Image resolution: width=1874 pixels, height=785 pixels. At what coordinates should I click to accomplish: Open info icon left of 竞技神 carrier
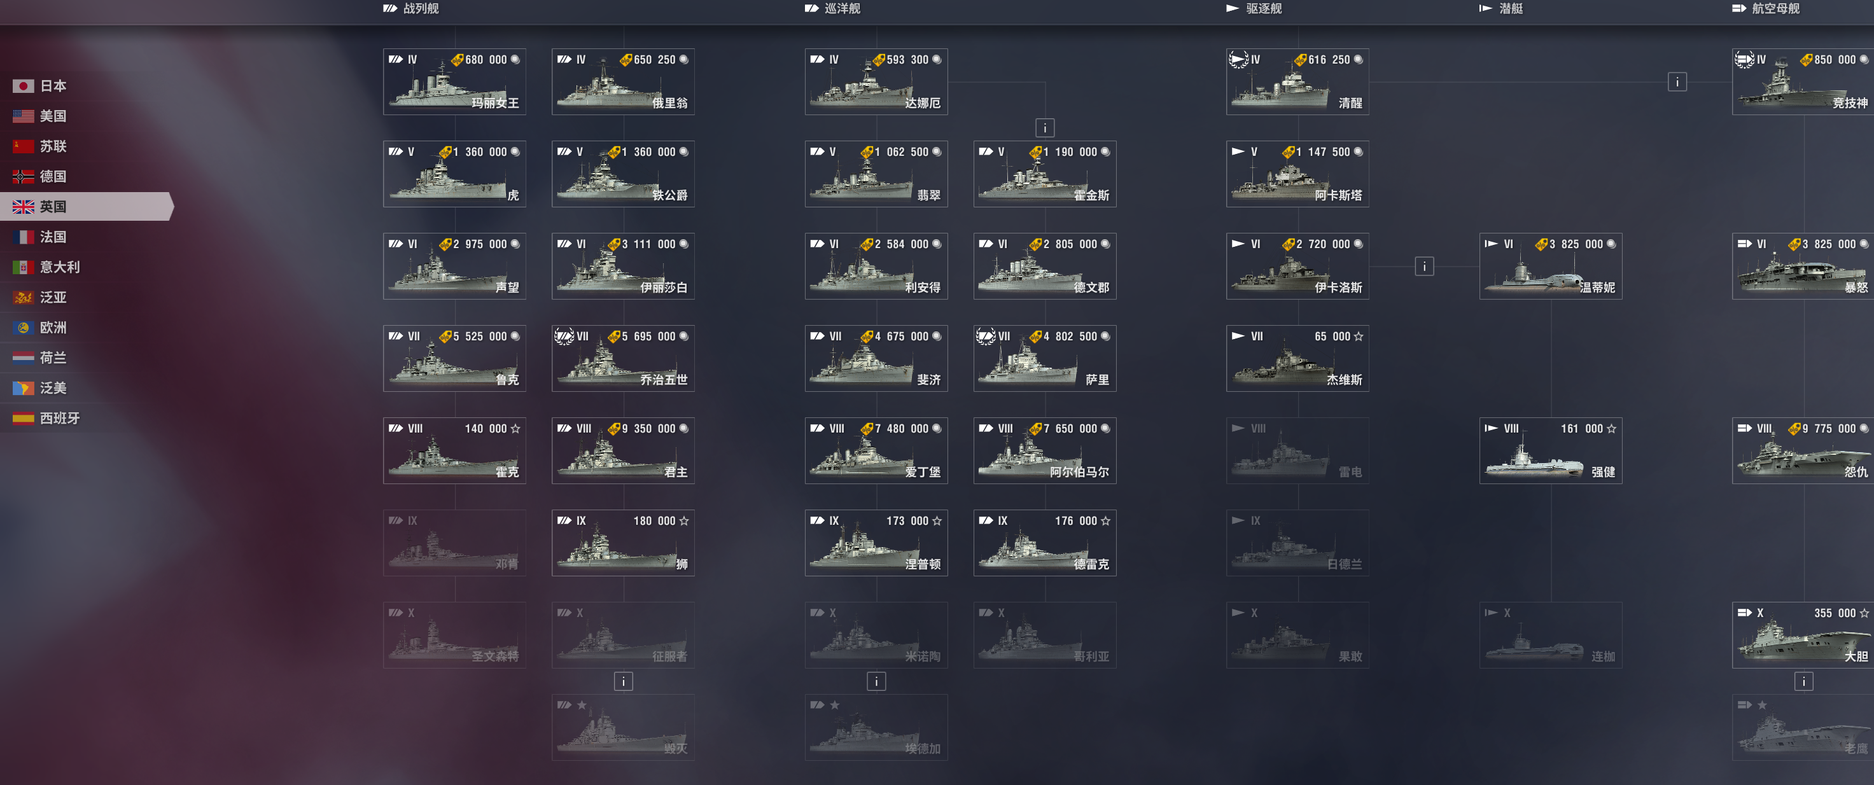1677,81
